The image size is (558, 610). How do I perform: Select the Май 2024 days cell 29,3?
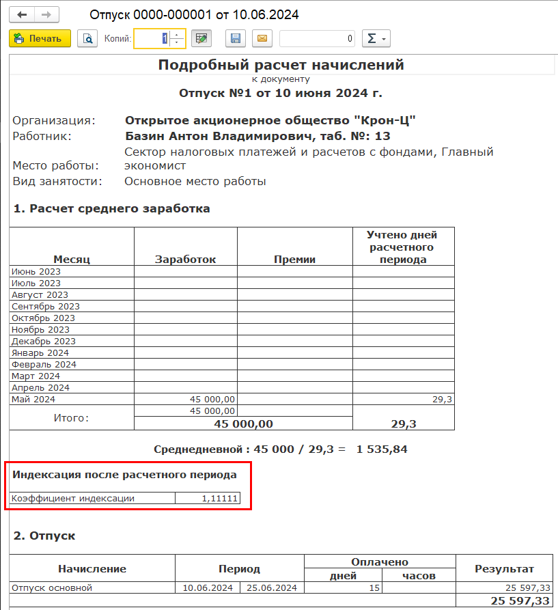(x=404, y=399)
